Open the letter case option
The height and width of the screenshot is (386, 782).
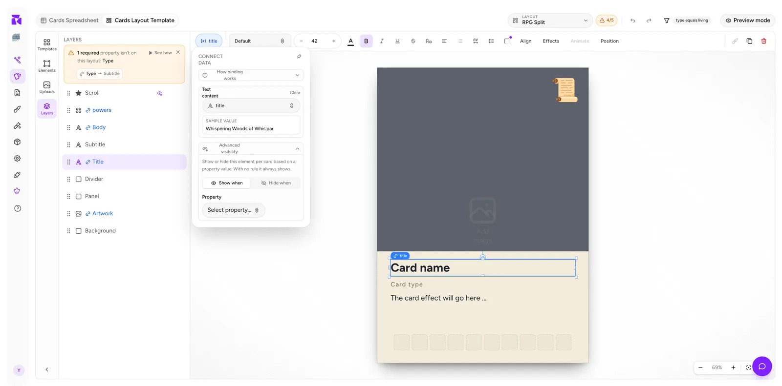(x=429, y=41)
